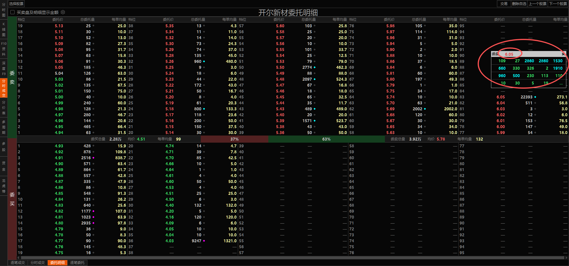Open the 龙虎榜 sidebar tab
The image size is (569, 266).
pos(4,186)
